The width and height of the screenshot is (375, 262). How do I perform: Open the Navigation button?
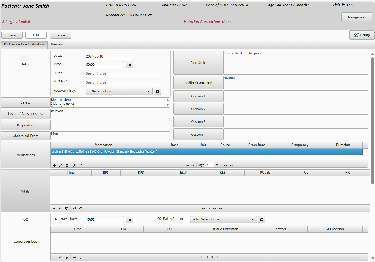[356, 17]
